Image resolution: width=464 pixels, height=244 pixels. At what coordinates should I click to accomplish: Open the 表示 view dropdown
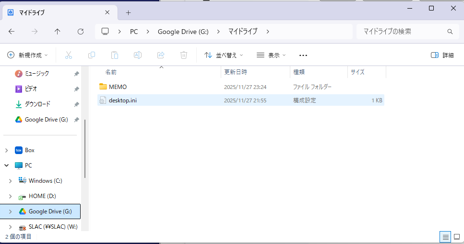pos(271,55)
